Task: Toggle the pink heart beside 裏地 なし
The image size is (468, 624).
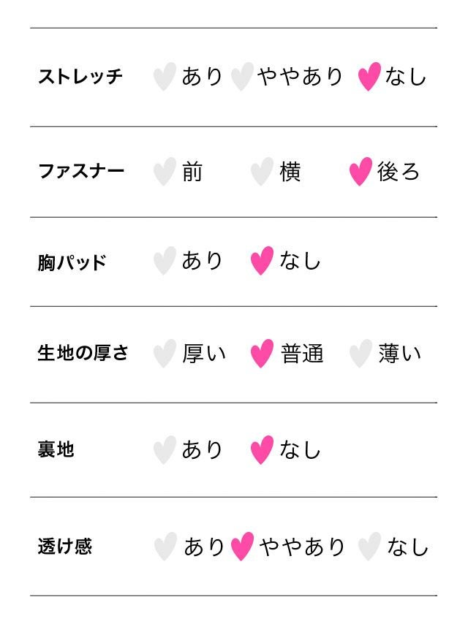Action: pos(262,450)
